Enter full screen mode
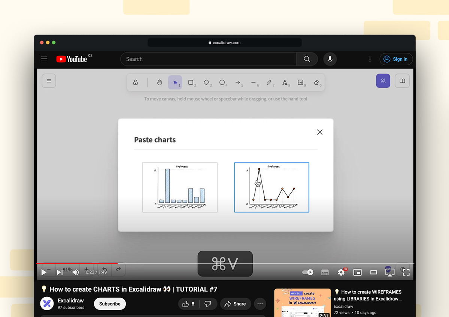The image size is (449, 317). point(406,272)
